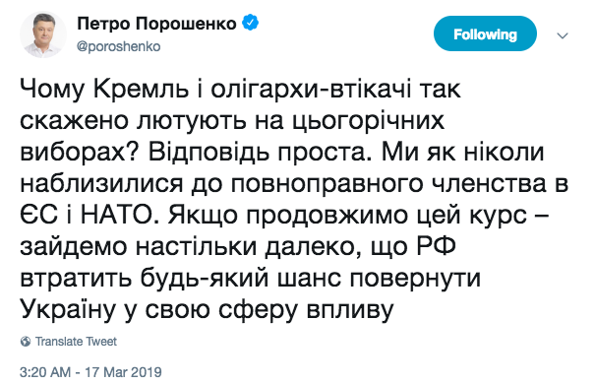Expand the tweet options chevron menu
Image resolution: width=595 pixels, height=384 pixels.
(x=562, y=35)
